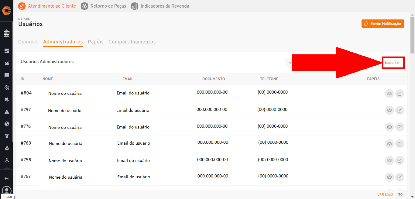
Task: Open the dashboard grid sidebar icon
Action: pyautogui.click(x=7, y=51)
